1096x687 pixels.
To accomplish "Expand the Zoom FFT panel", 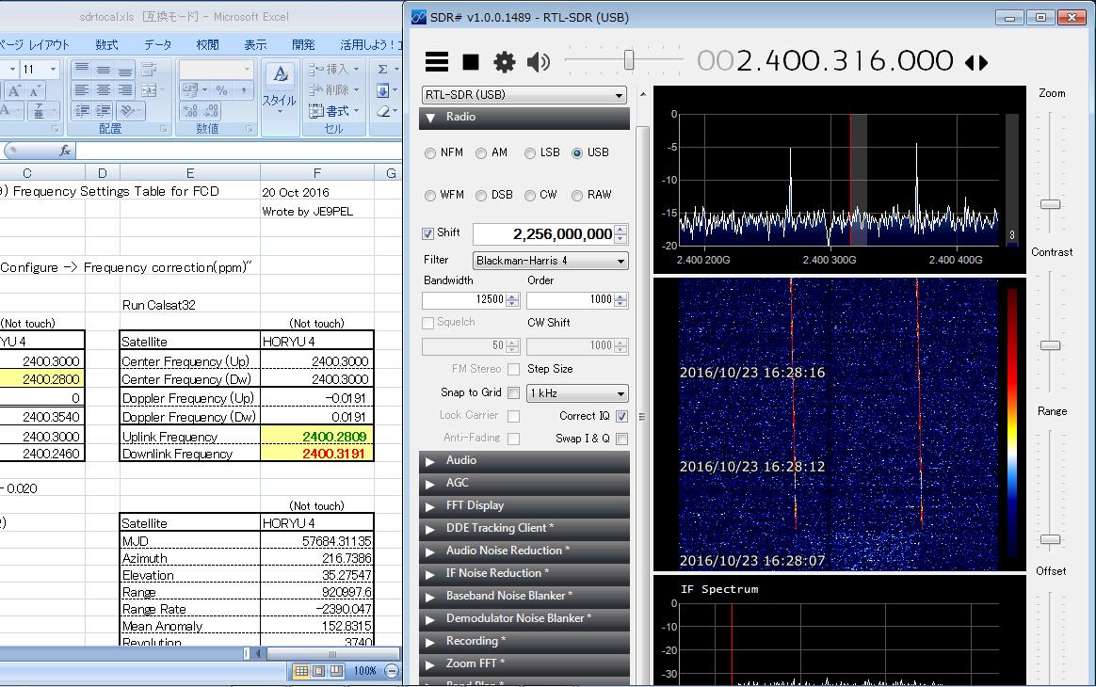I will pyautogui.click(x=524, y=663).
